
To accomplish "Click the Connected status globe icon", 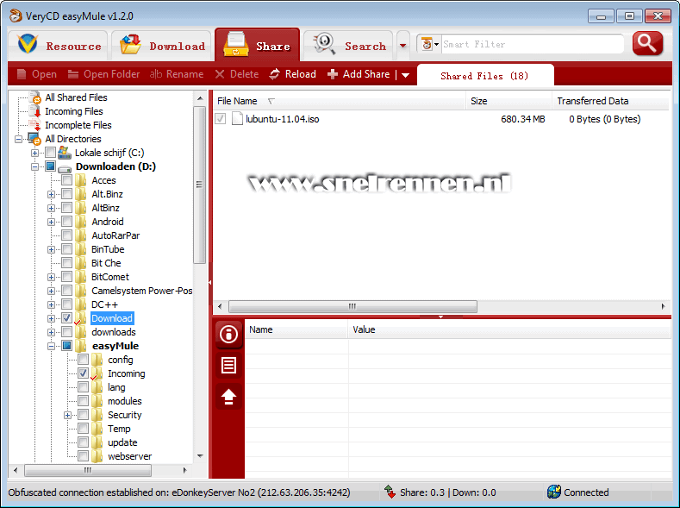I will point(554,492).
